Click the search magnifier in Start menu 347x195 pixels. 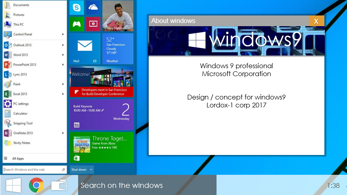click(x=63, y=170)
